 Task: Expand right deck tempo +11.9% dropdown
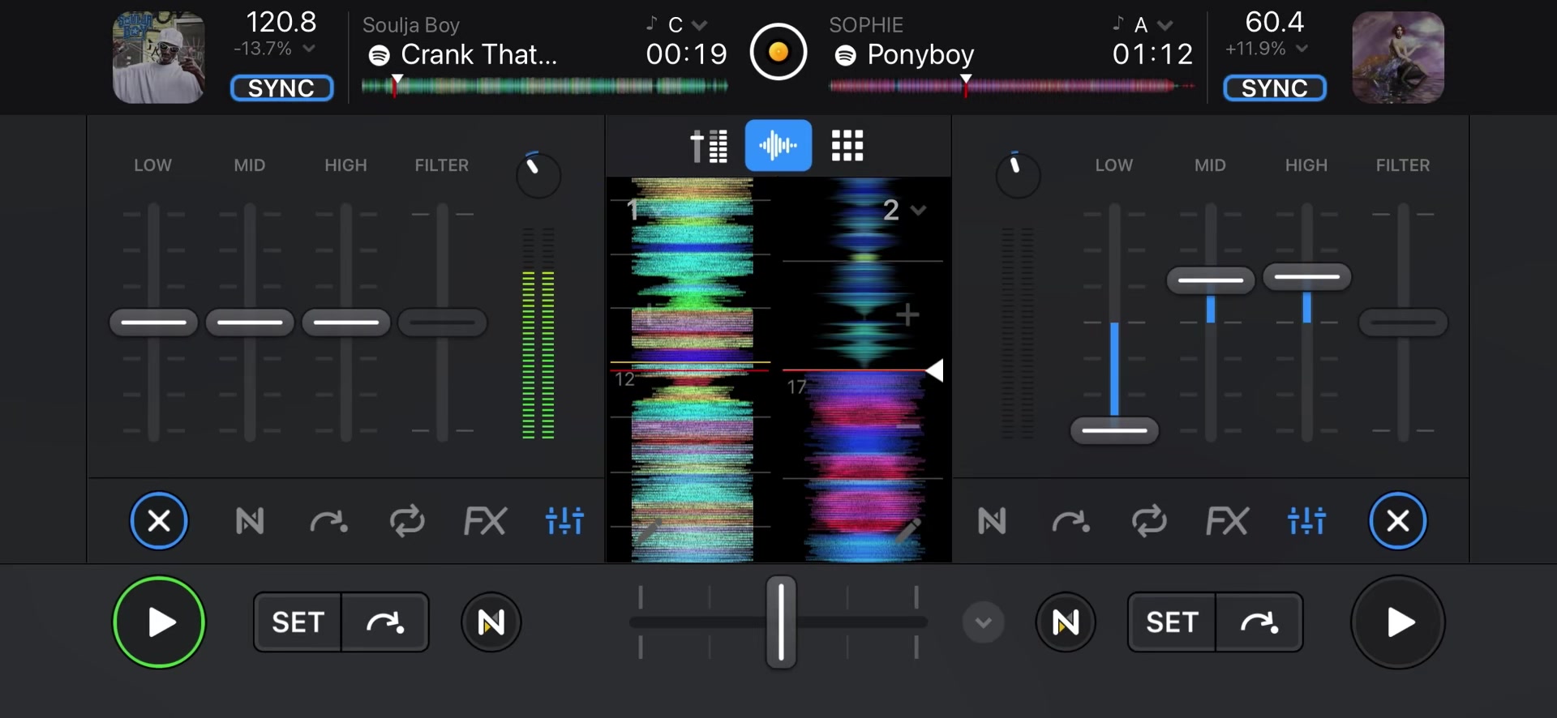(1302, 49)
